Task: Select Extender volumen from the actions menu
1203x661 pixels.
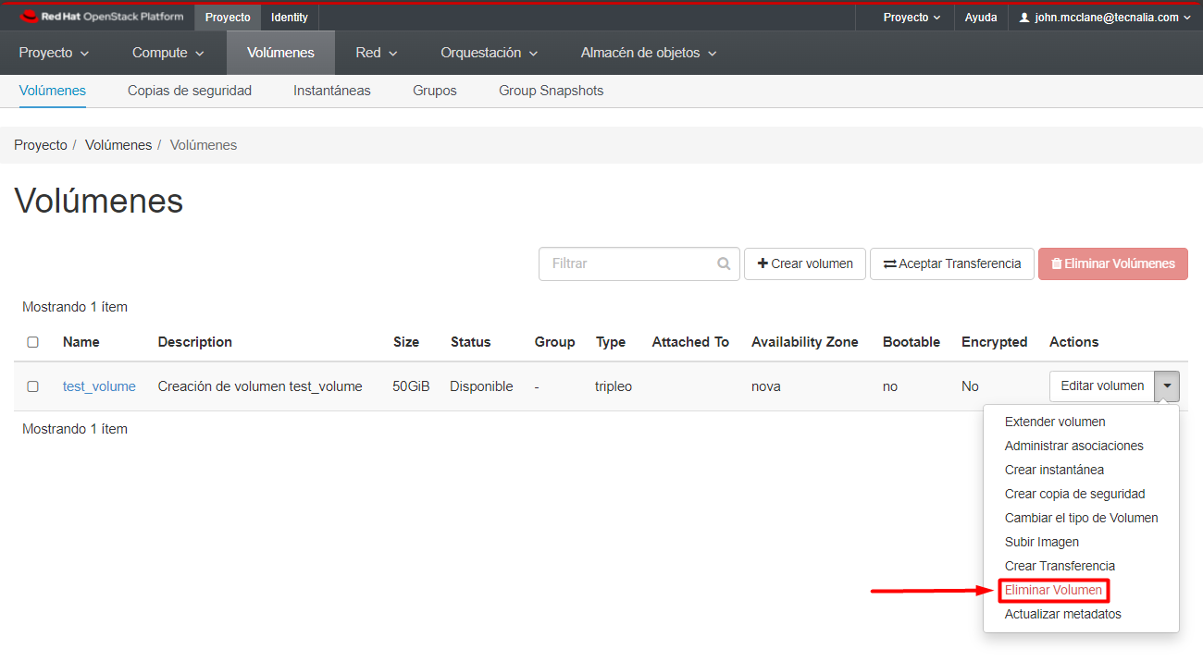Action: click(x=1055, y=422)
